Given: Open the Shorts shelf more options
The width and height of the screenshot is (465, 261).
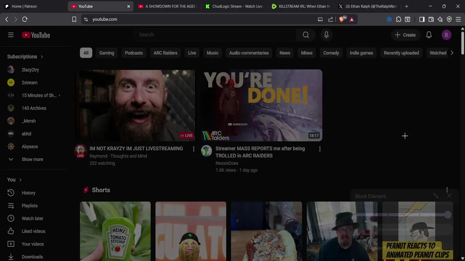Looking at the screenshot, I should point(447,190).
